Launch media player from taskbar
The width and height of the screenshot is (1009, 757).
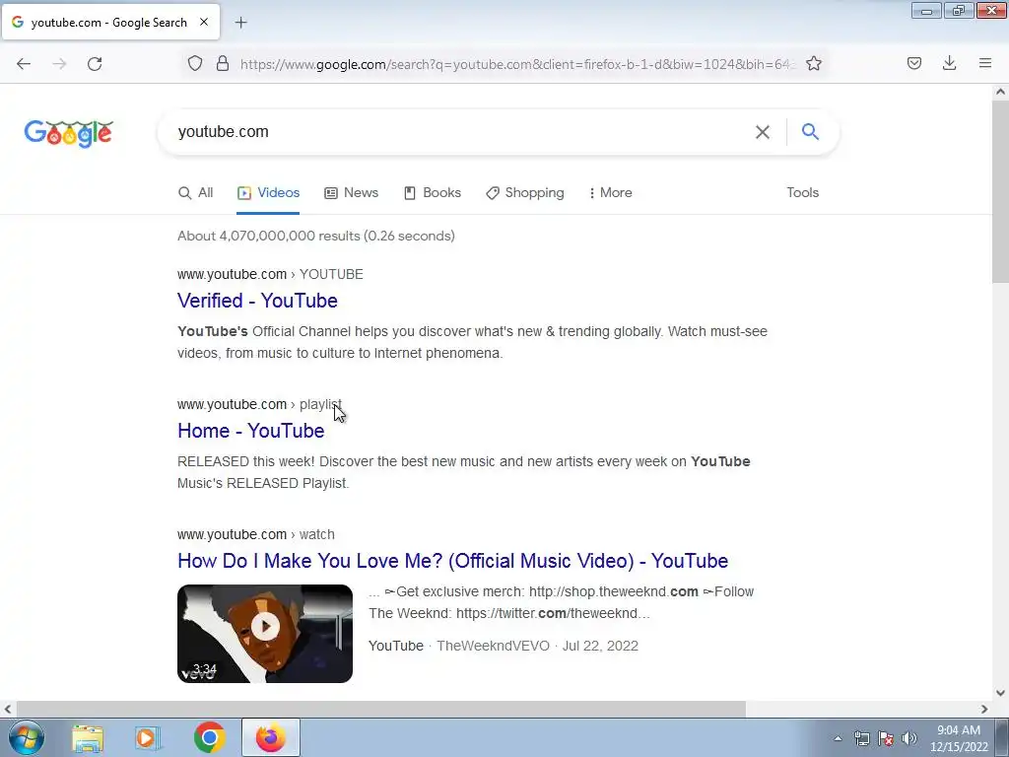[x=148, y=737]
